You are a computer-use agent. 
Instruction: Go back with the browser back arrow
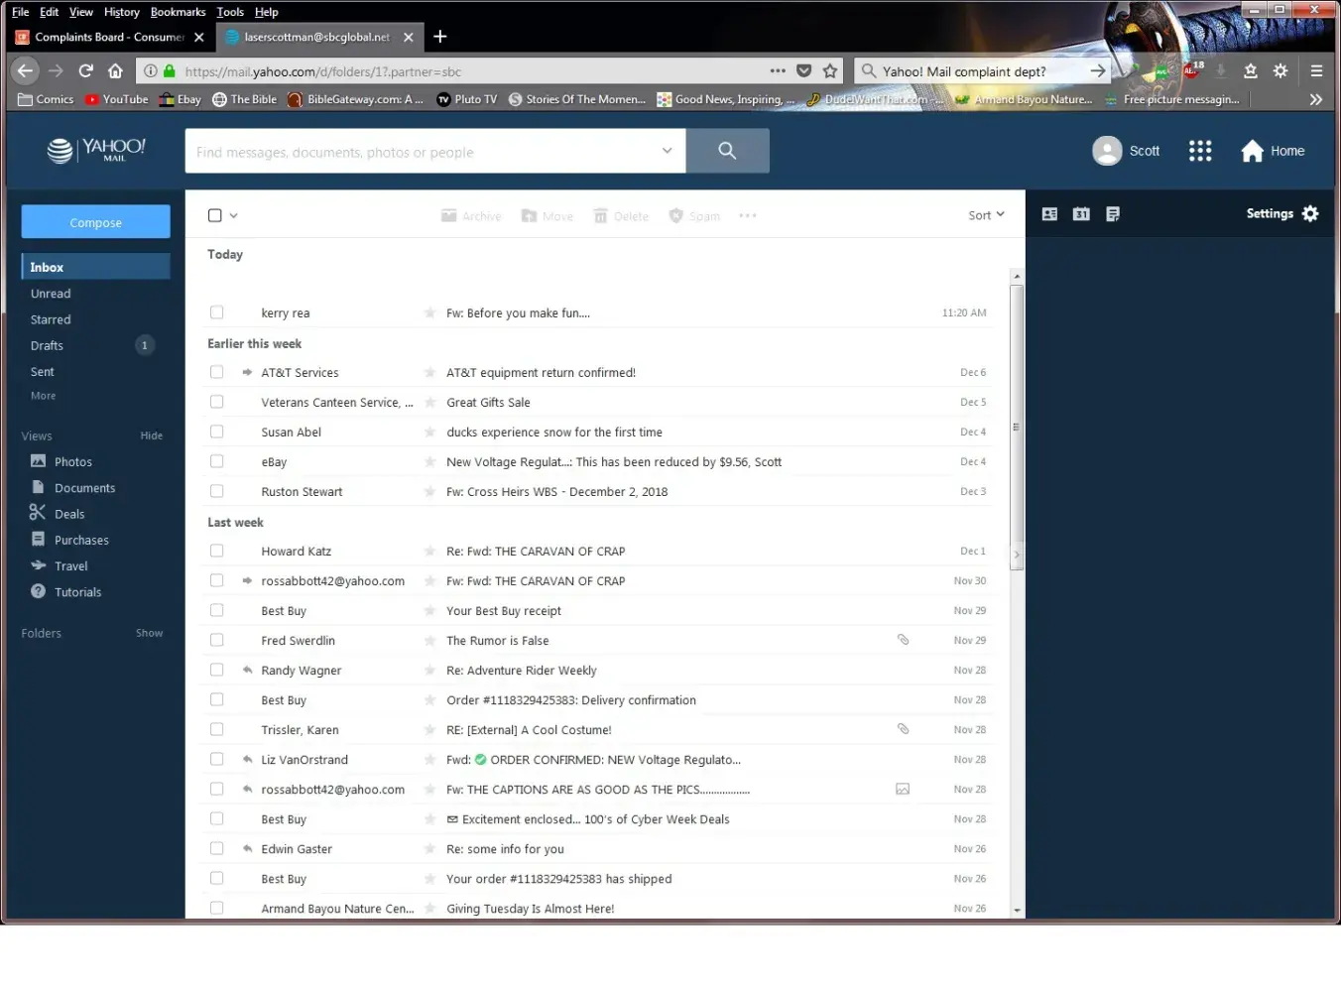tap(26, 70)
